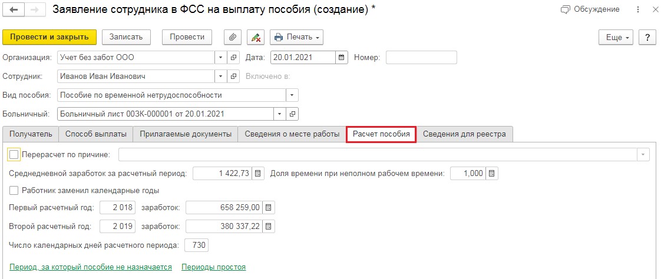Viewport: 661px width, 279px height.
Task: Expand the Вид пособия dropdown list
Action: coord(292,95)
